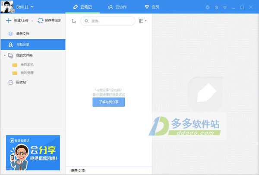Click the 我的文件夹 folder icon
The image size is (259, 175).
click(10, 55)
